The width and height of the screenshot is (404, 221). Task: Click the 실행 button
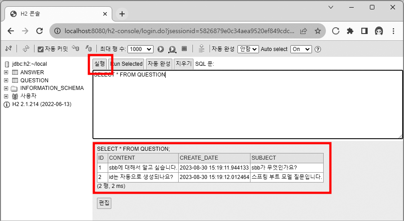(100, 64)
